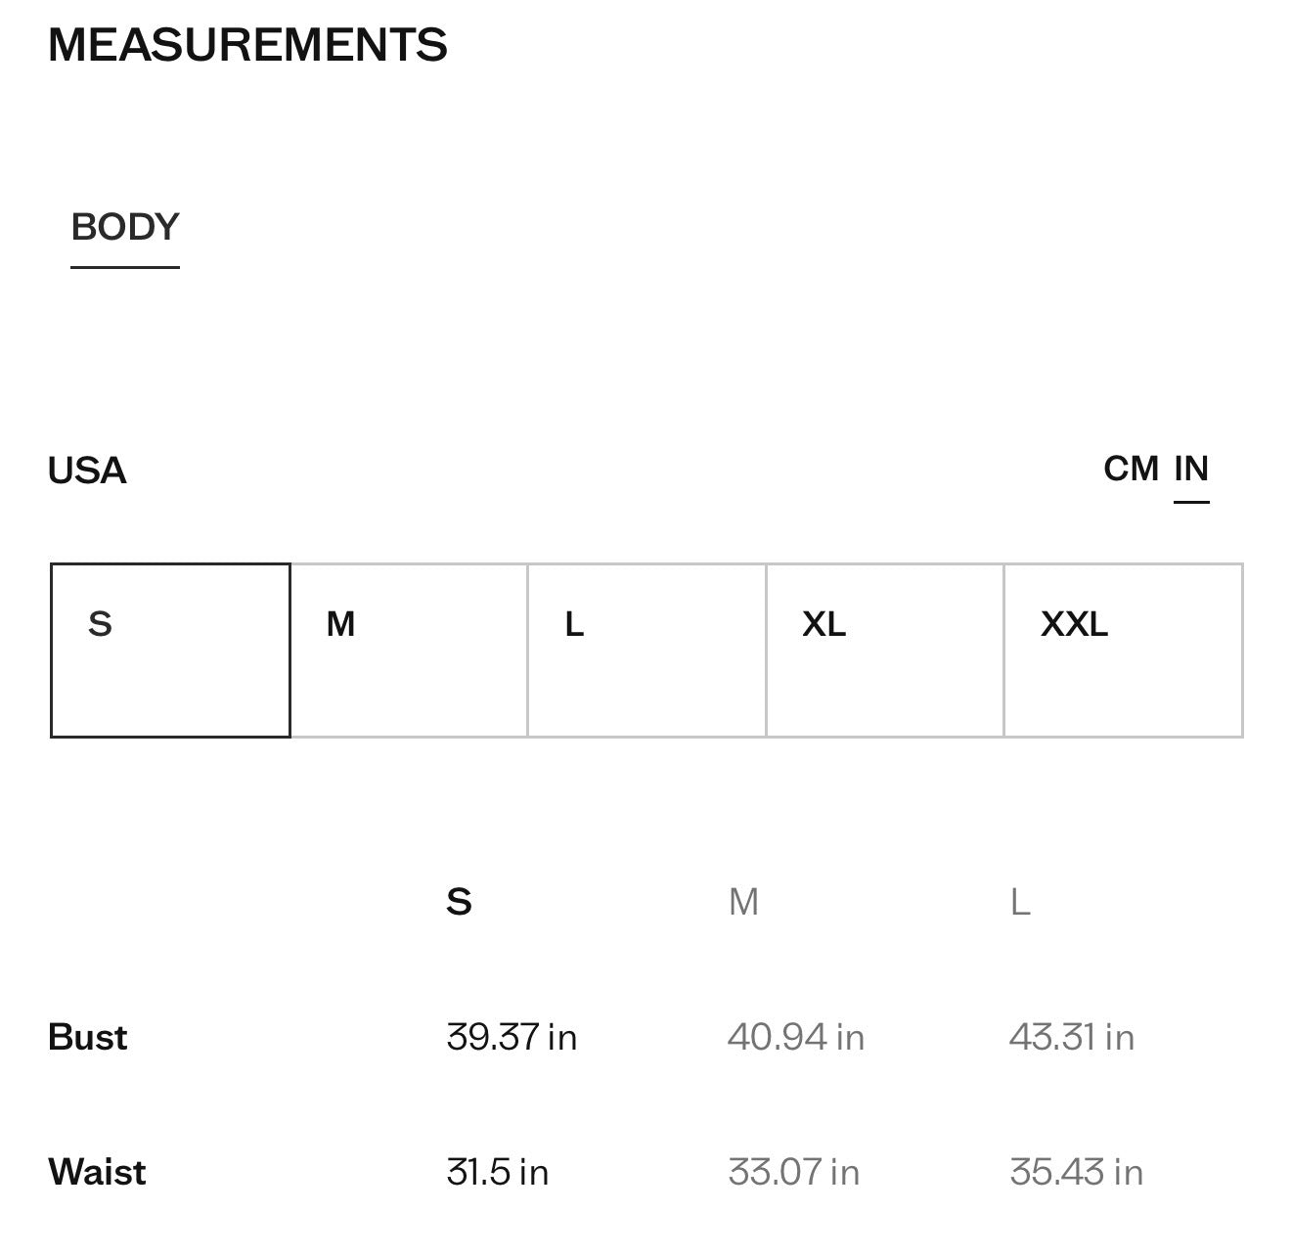1291x1257 pixels.
Task: Choose size S box
Action: click(170, 651)
